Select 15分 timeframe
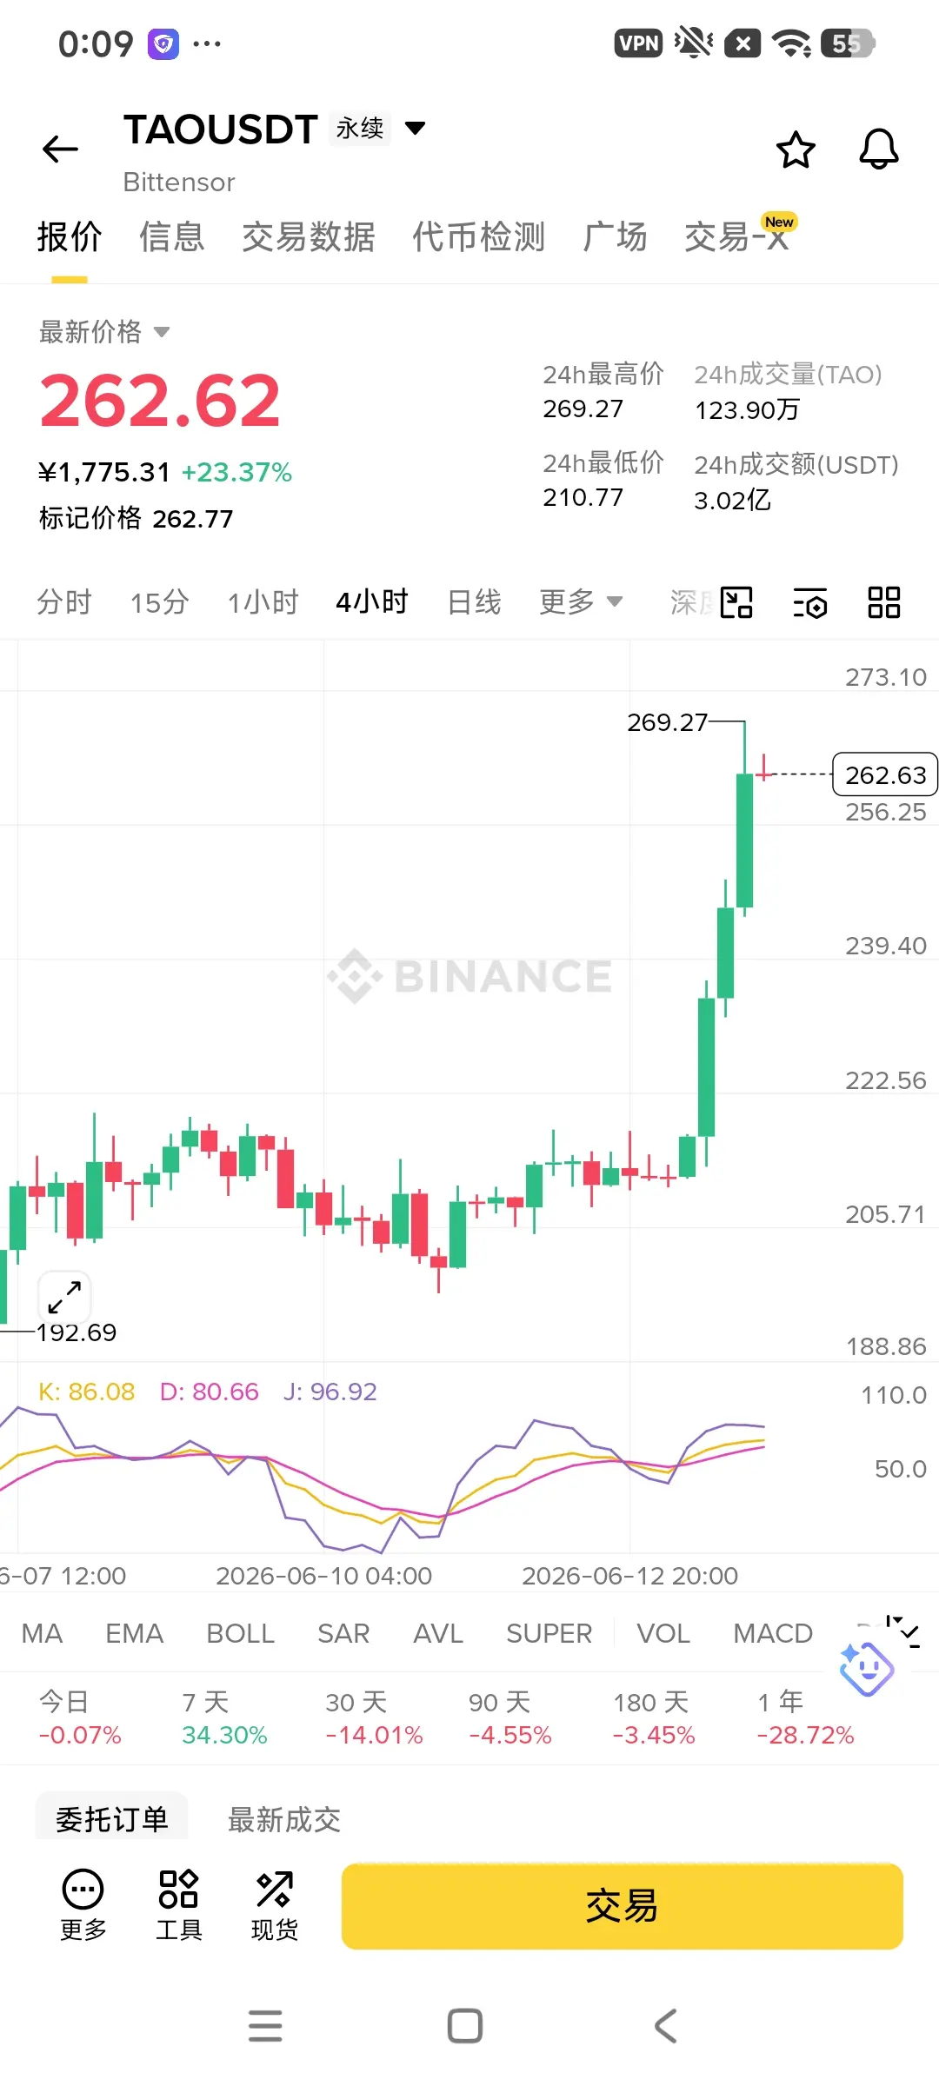The width and height of the screenshot is (939, 2086). point(159,601)
